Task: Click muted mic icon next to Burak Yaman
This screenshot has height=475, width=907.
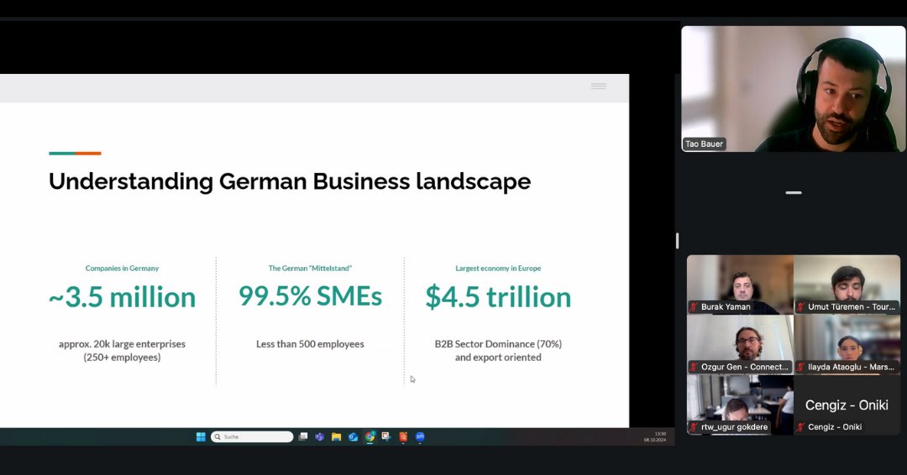Action: (694, 307)
